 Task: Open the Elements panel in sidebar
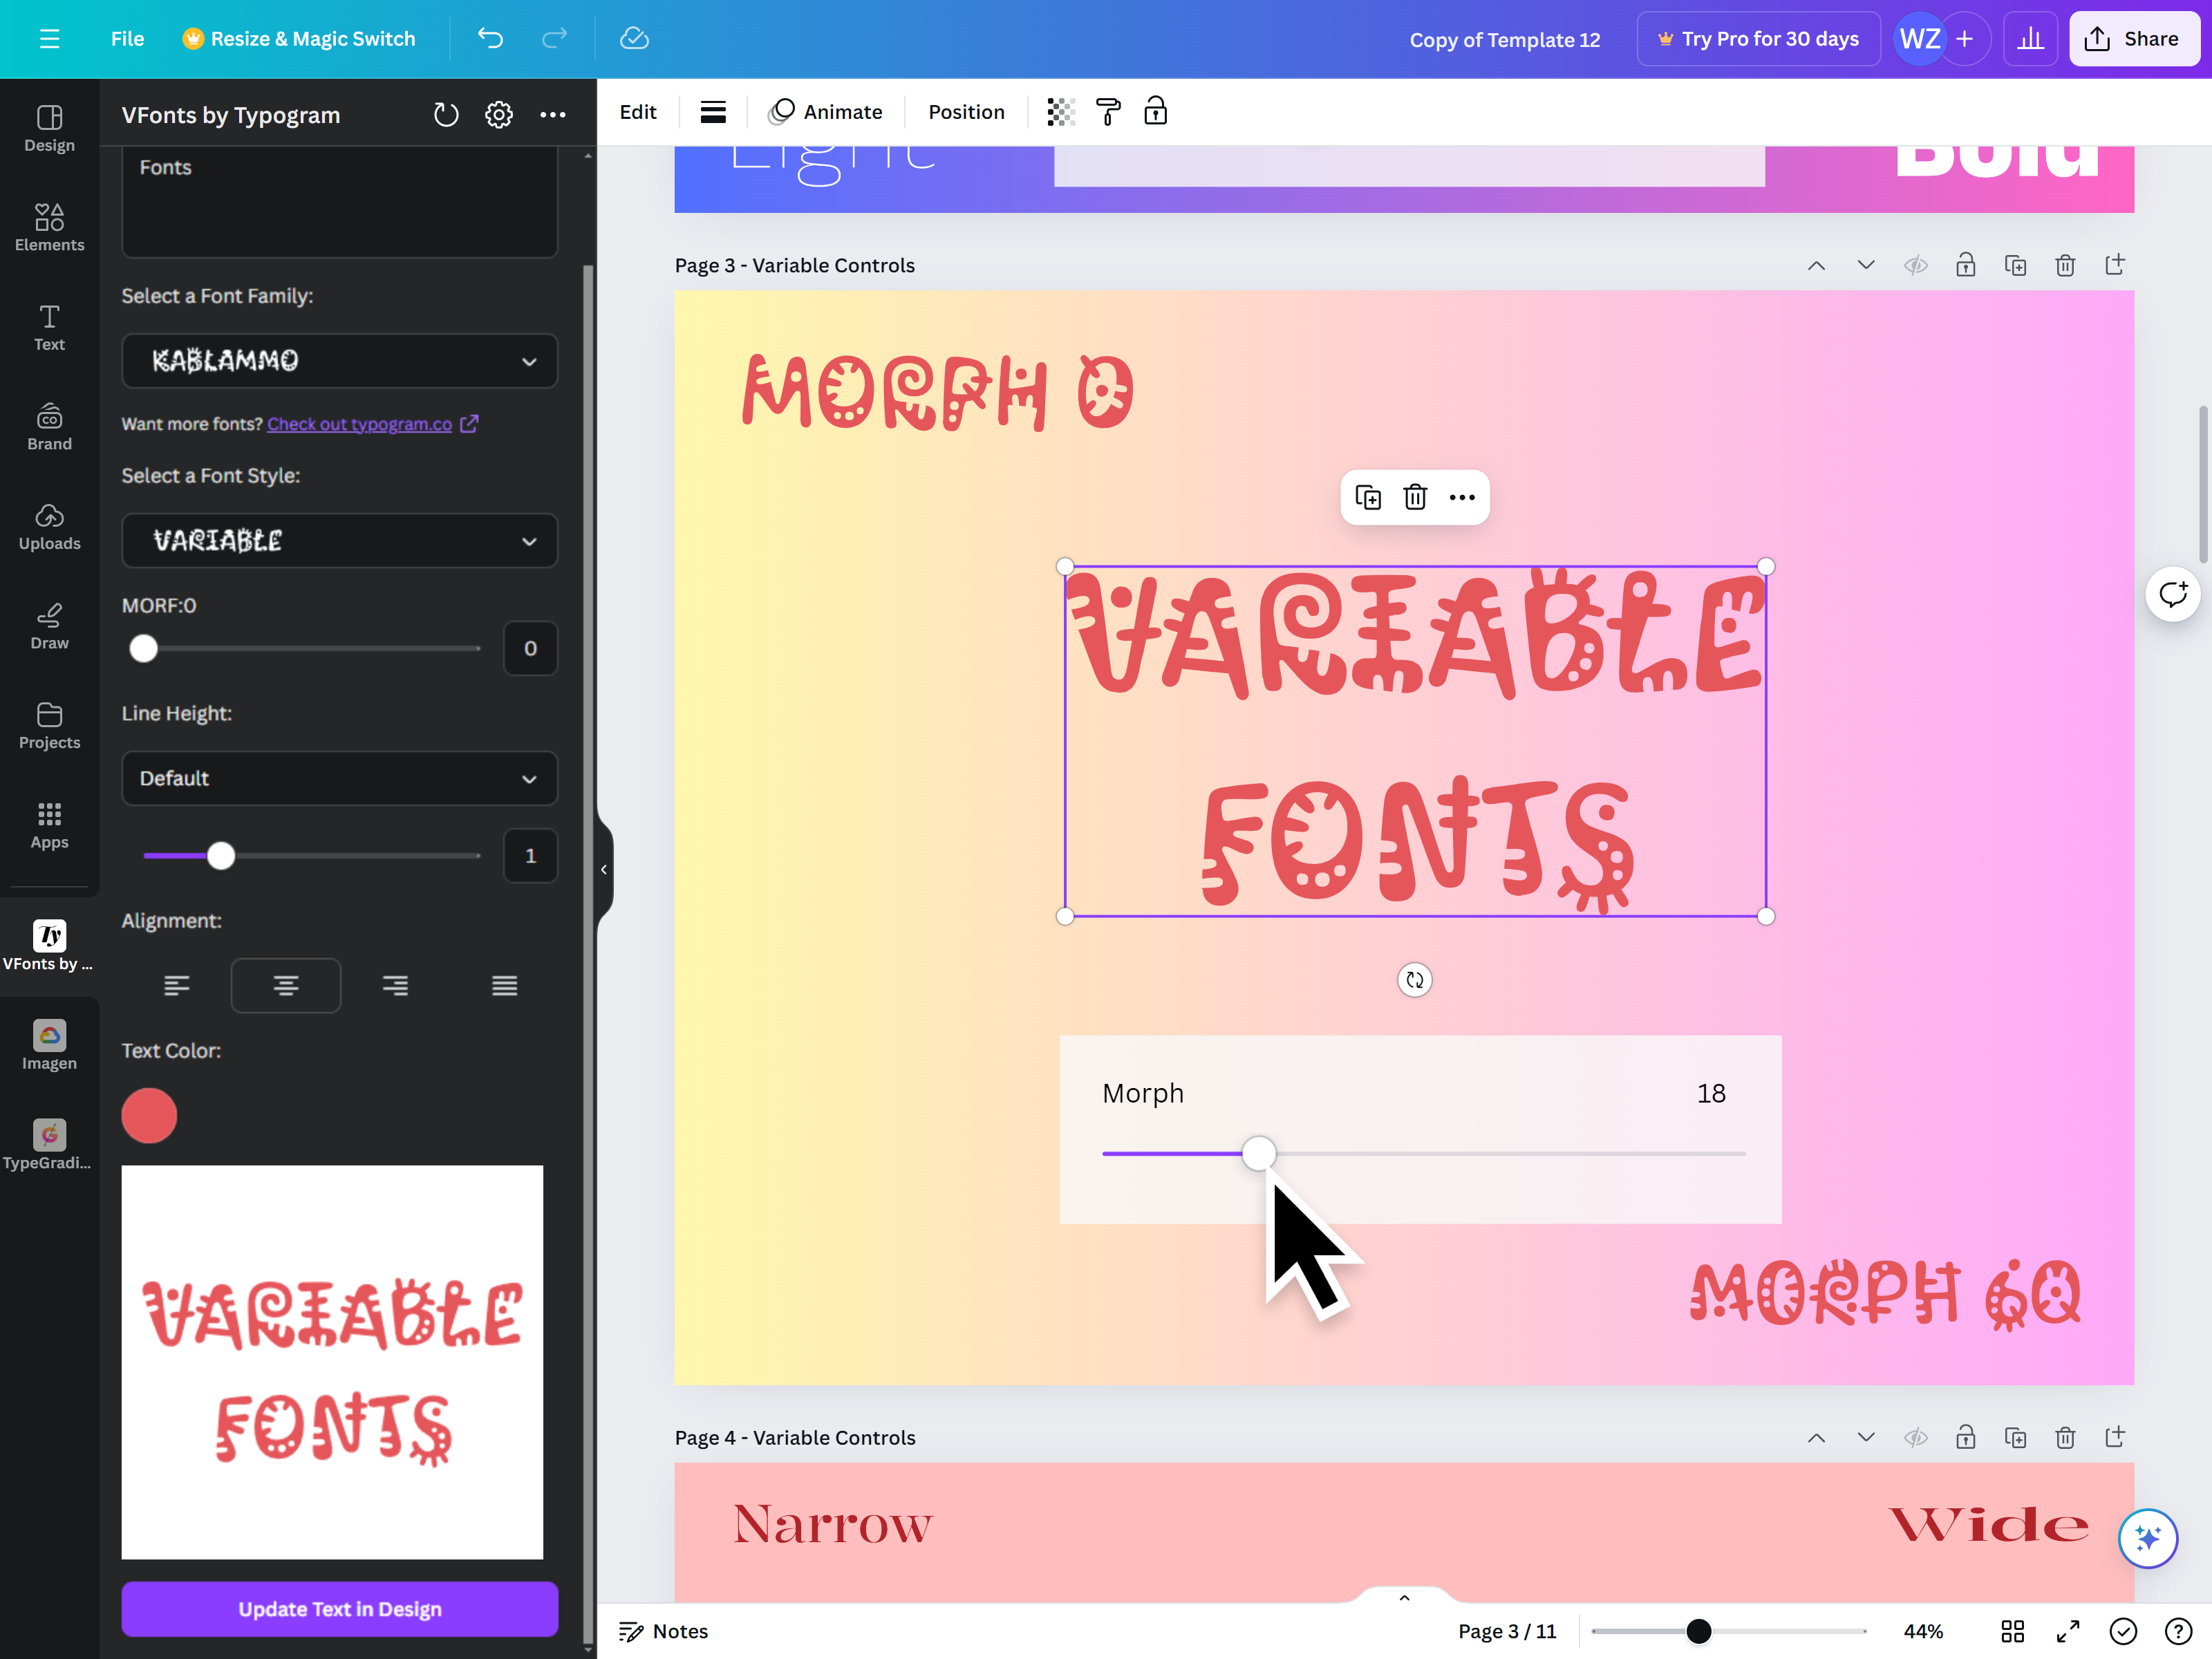pos(49,227)
